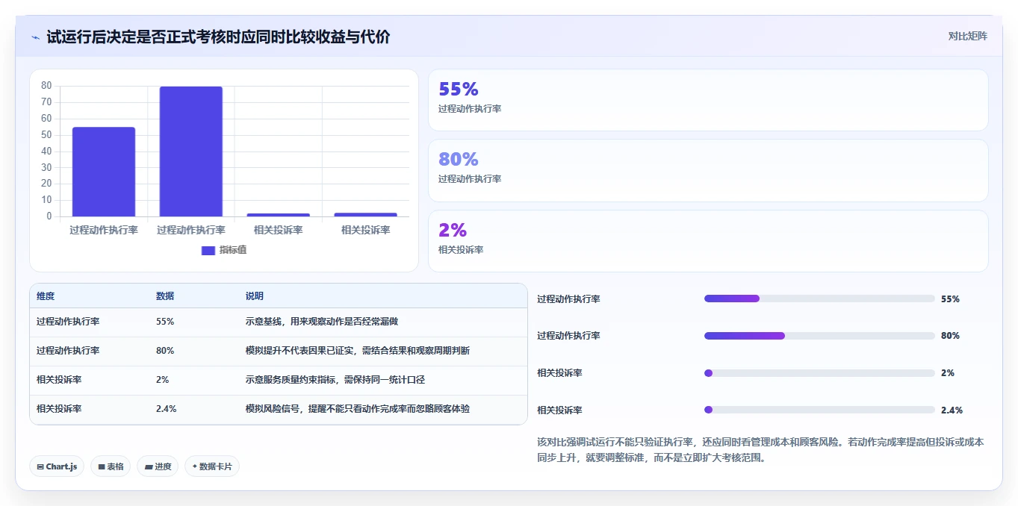Select the 2.4% cell in the table
Viewport: 1018px width, 506px height.
coord(167,409)
